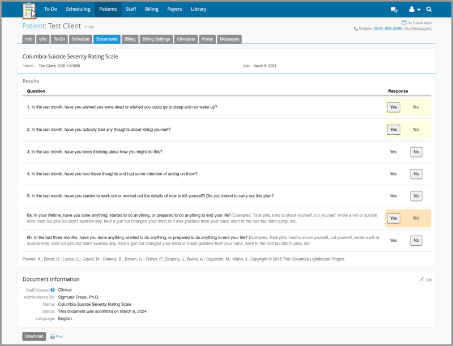Viewport: 453px width, 346px height.
Task: Select No for question 4
Action: [416, 174]
